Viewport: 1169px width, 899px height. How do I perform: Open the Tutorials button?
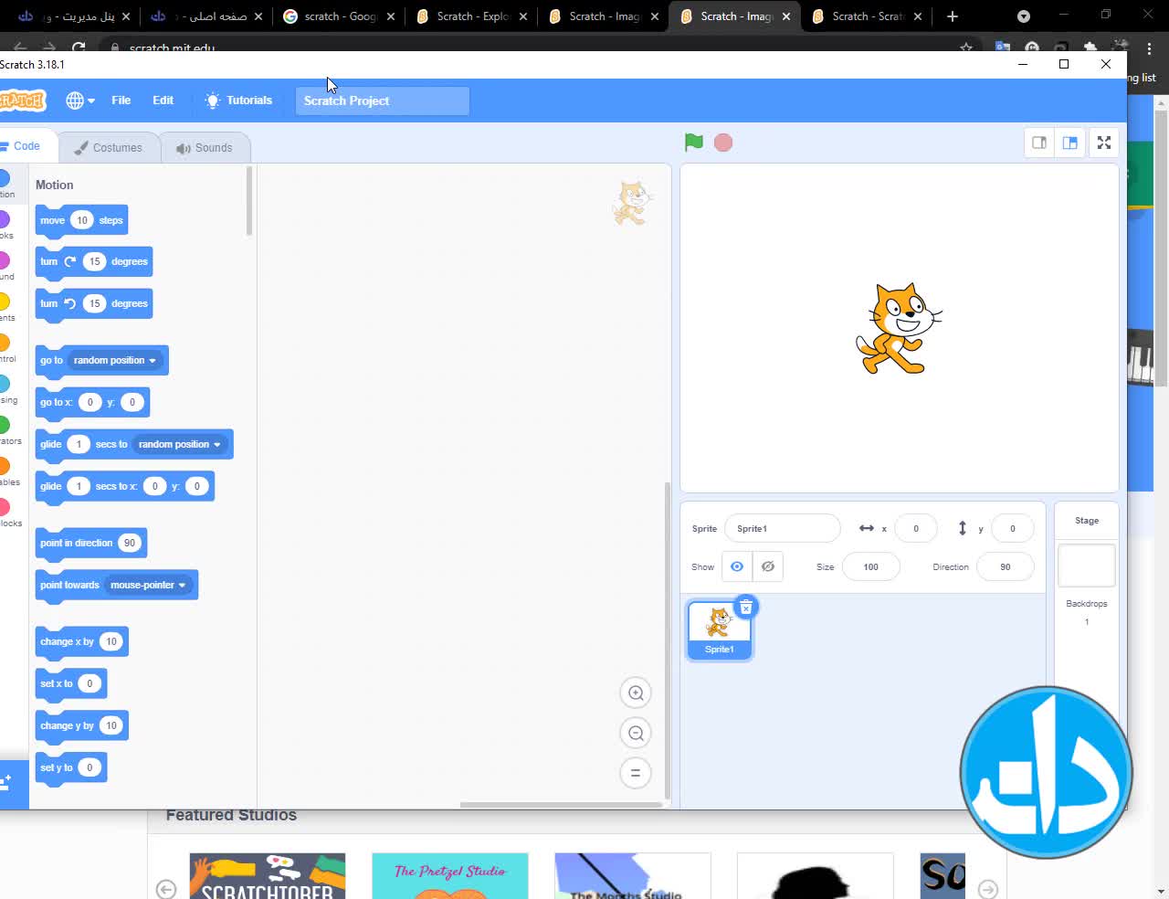(238, 100)
